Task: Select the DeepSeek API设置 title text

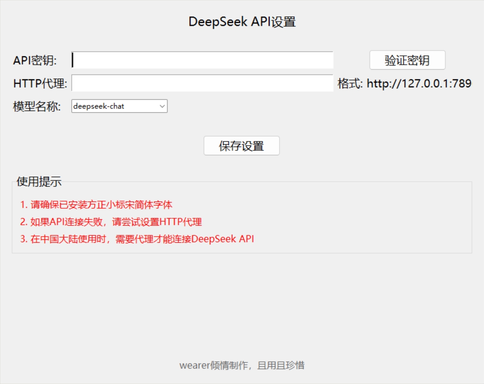Action: [242, 22]
